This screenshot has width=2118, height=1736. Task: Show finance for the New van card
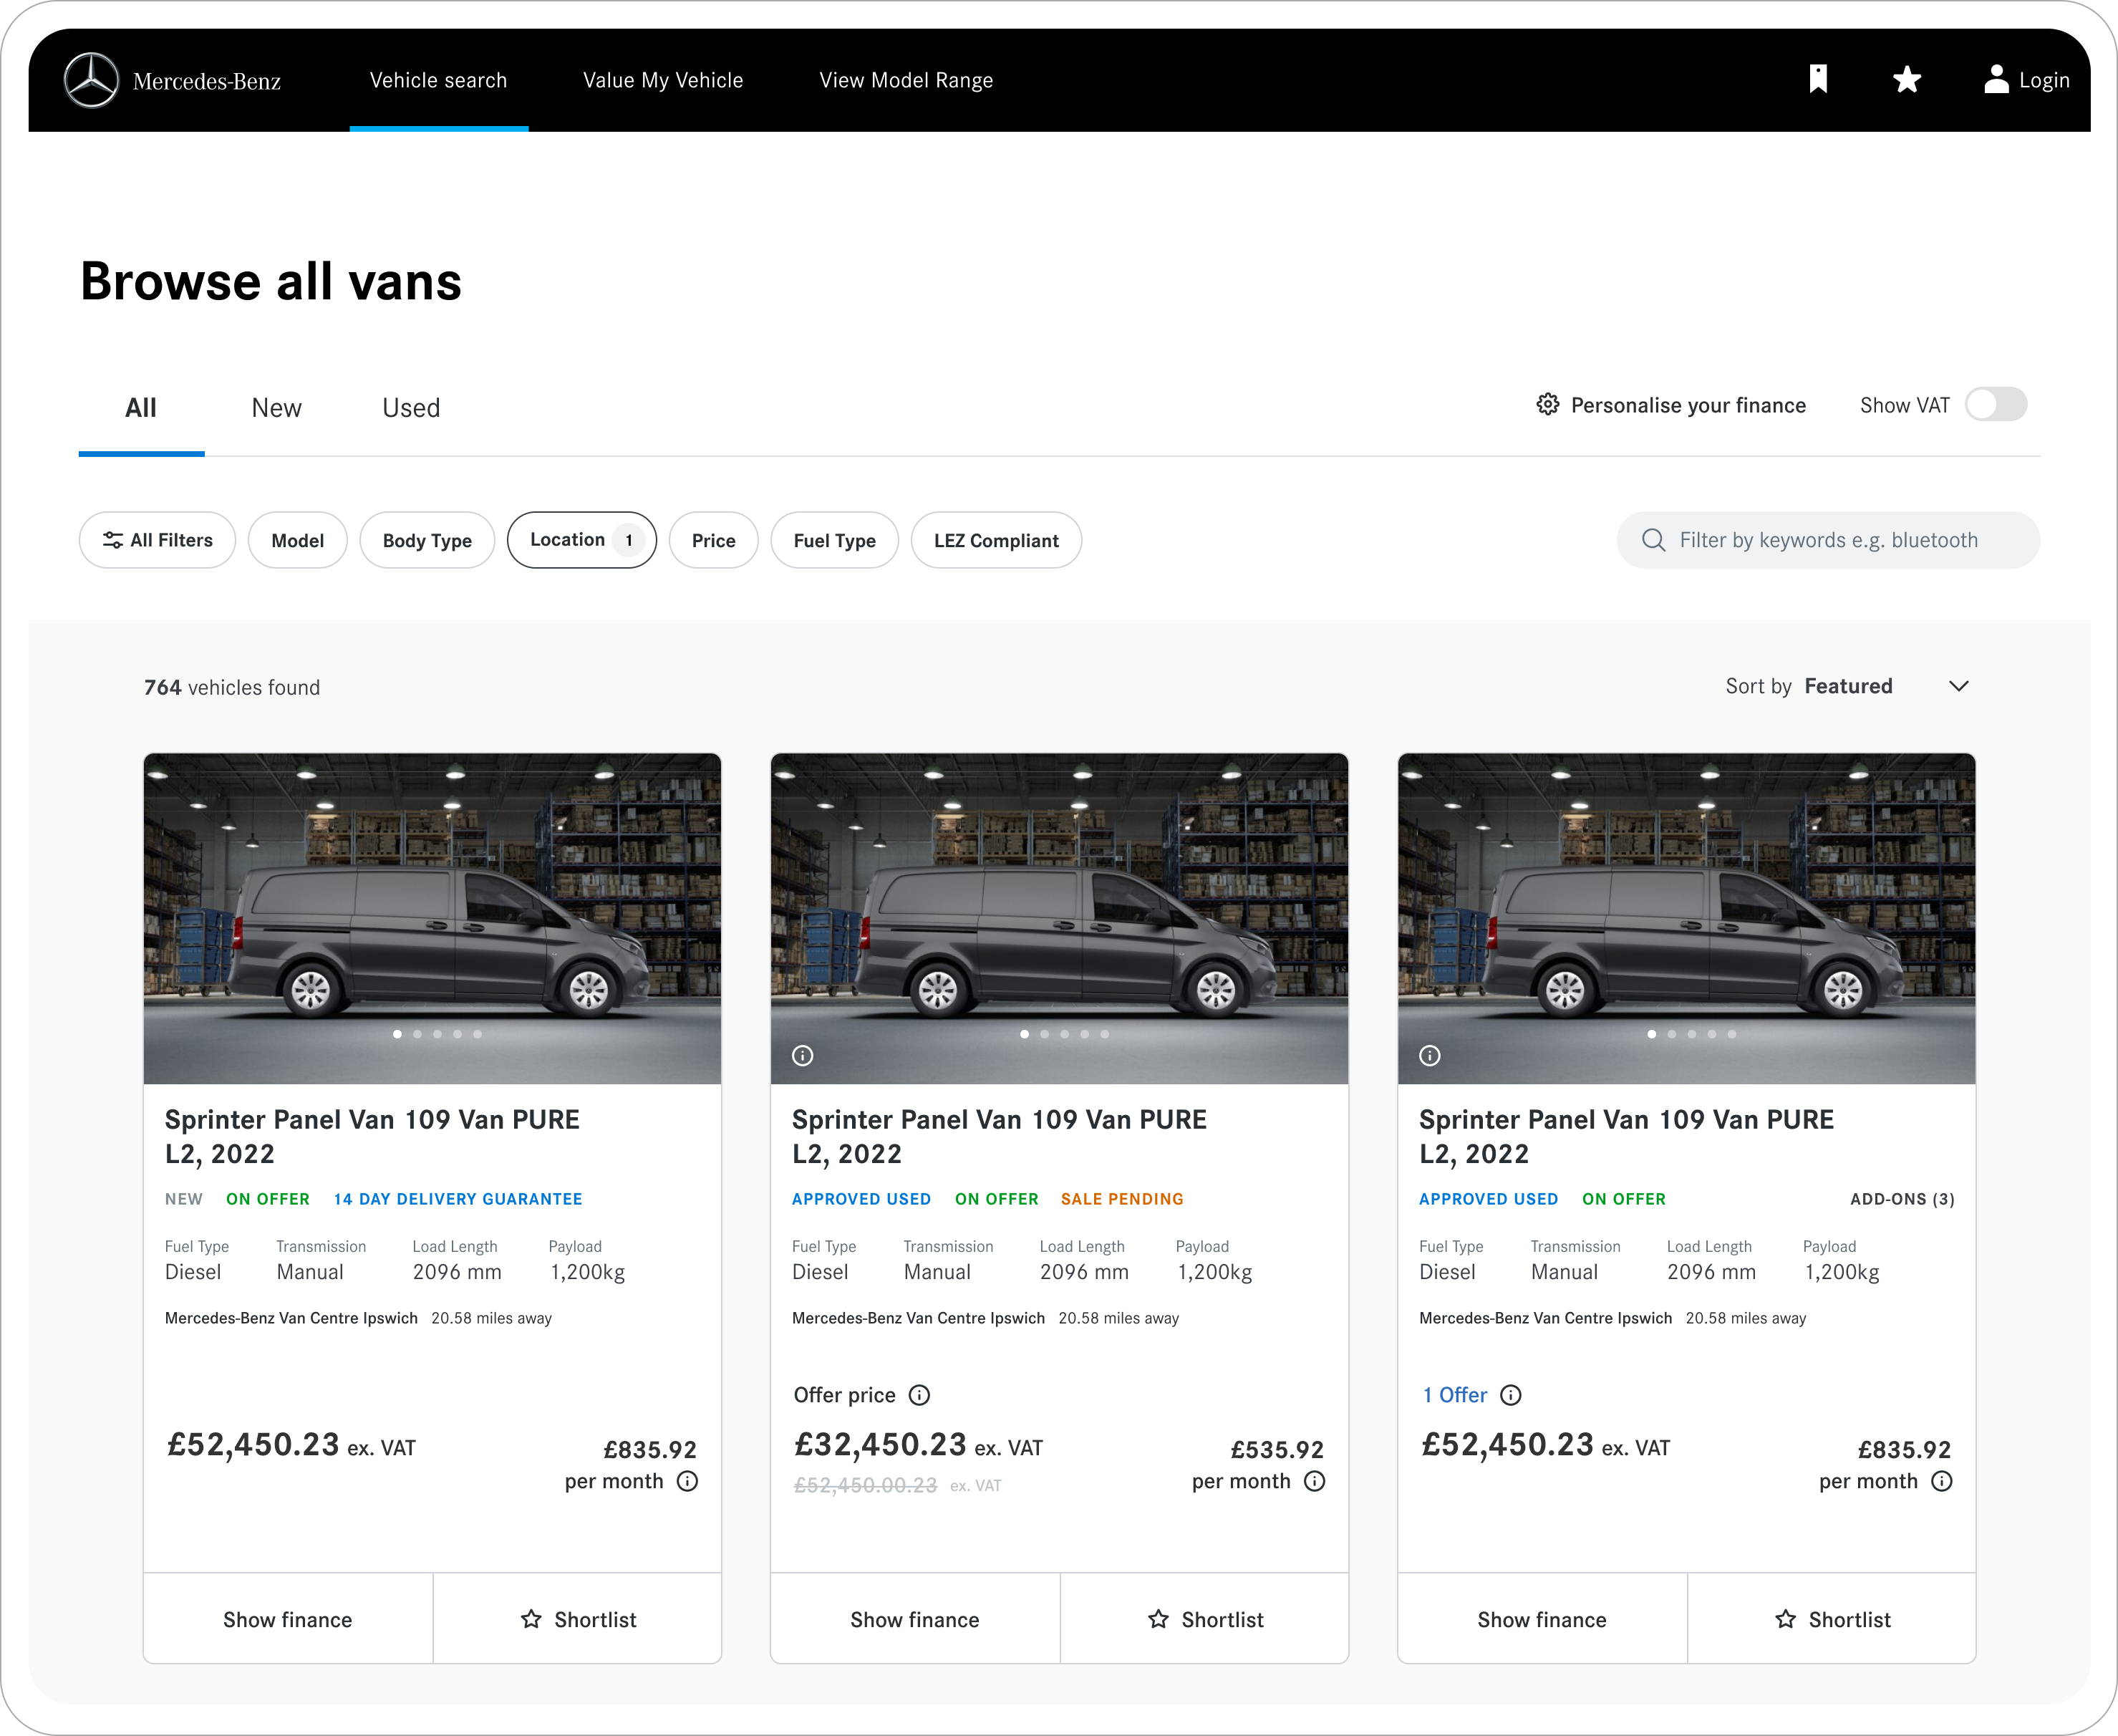pyautogui.click(x=288, y=1619)
